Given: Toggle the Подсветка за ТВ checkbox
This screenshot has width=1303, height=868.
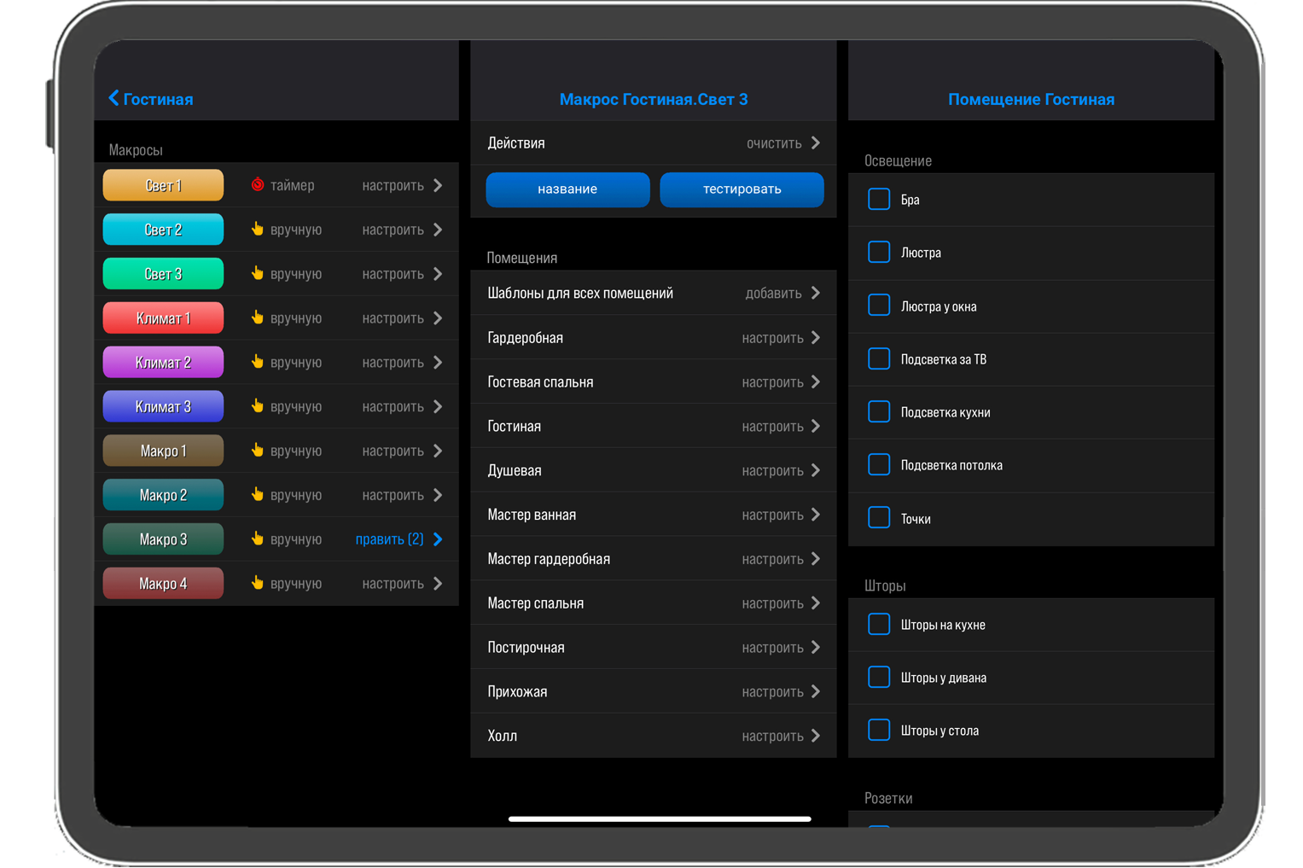Looking at the screenshot, I should (879, 358).
